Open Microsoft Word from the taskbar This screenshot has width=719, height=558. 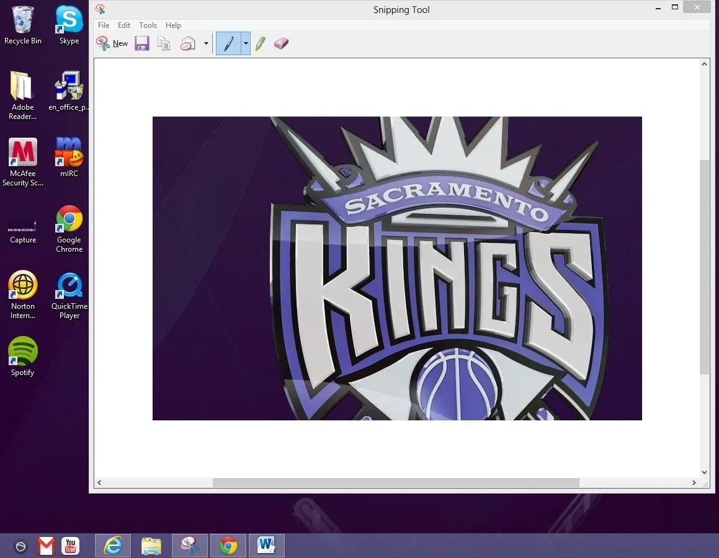(266, 546)
